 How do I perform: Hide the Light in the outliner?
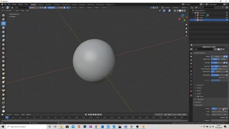[x=227, y=18]
